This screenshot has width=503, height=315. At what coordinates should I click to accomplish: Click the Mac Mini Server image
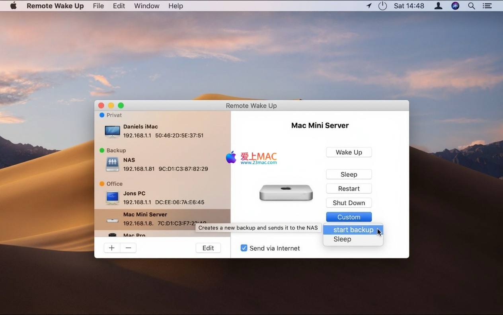[x=286, y=192]
